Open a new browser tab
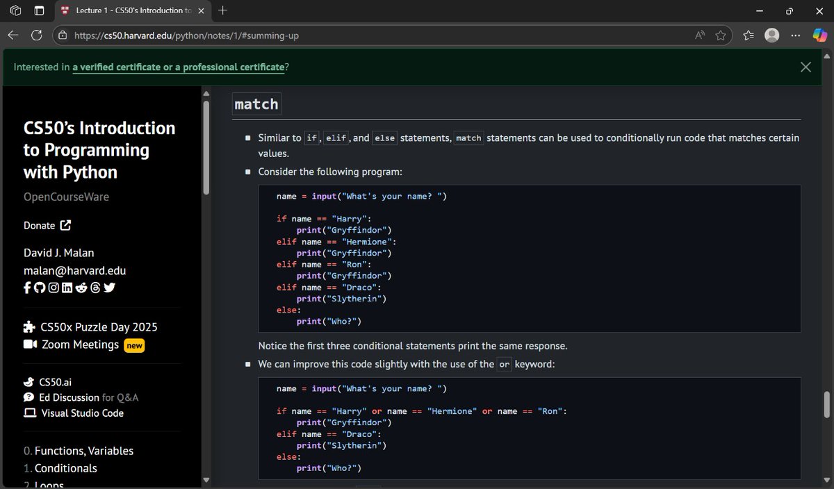834x489 pixels. coord(222,10)
